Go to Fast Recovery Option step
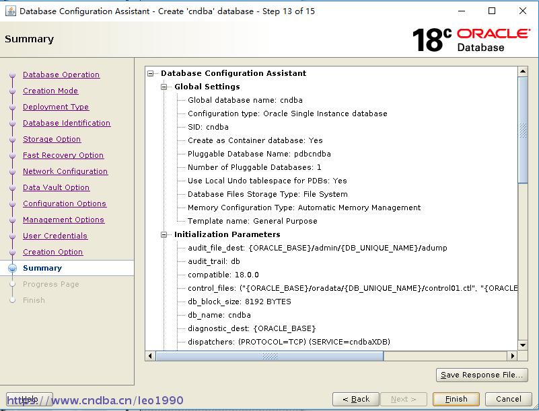This screenshot has width=539, height=411. [63, 155]
